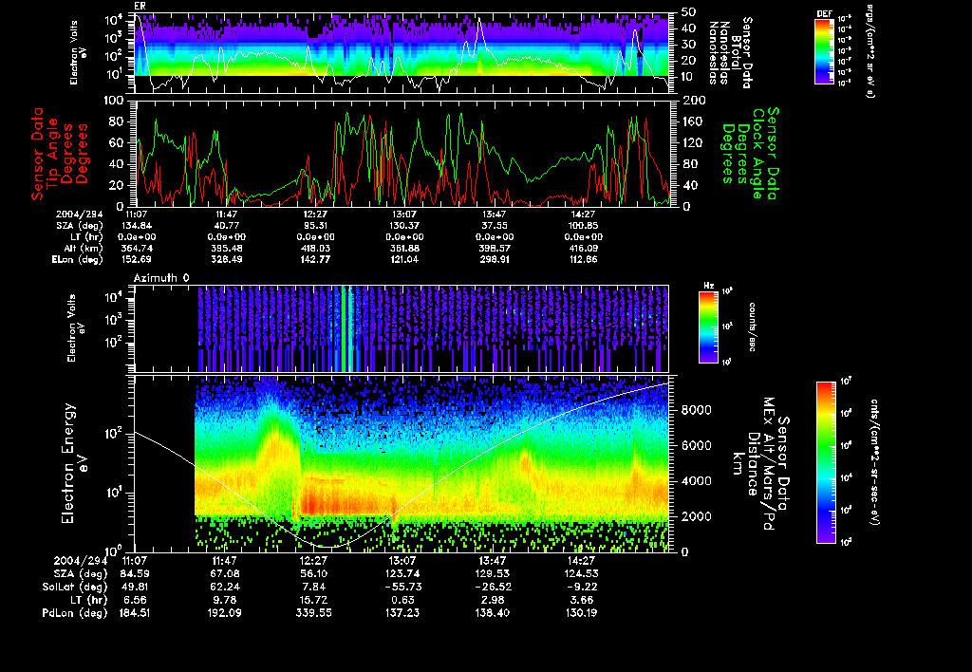Select lower SZA value 84.59
This screenshot has width=972, height=672.
pos(135,574)
